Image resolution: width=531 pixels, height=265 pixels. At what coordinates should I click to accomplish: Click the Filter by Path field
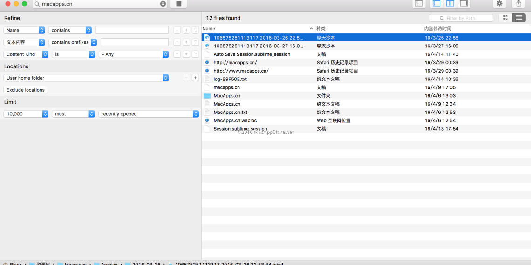tap(461, 18)
